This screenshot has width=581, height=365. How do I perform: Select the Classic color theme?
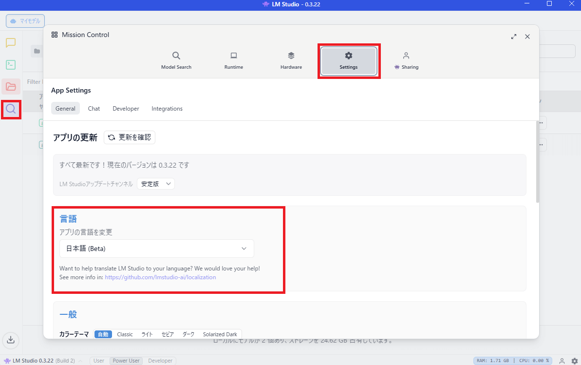125,334
